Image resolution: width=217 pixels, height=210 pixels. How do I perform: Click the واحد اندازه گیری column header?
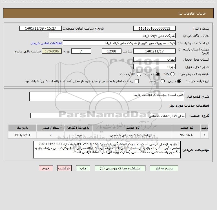tap(78, 128)
